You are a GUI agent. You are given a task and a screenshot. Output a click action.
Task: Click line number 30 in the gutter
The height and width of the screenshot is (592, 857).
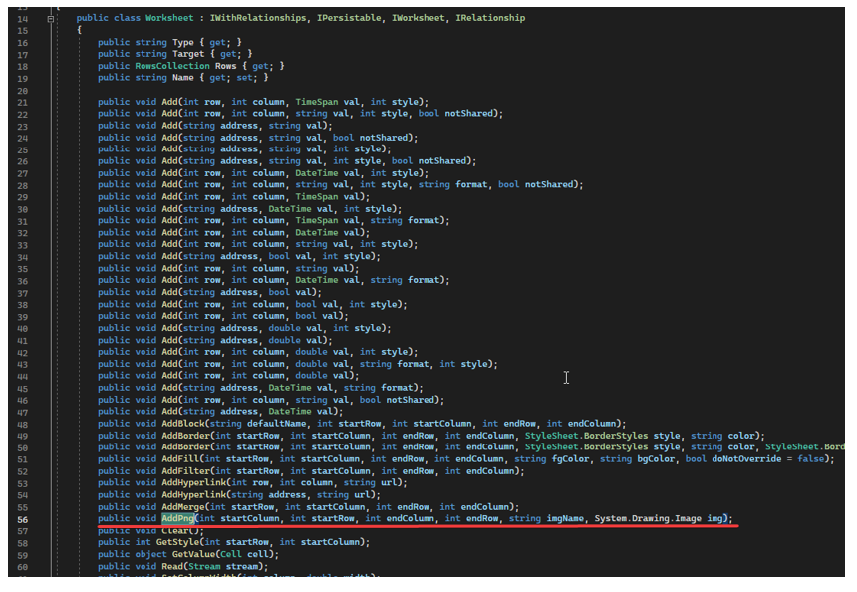22,208
